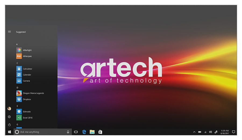
Task: Open the Afterlight app
Action: click(x=27, y=50)
